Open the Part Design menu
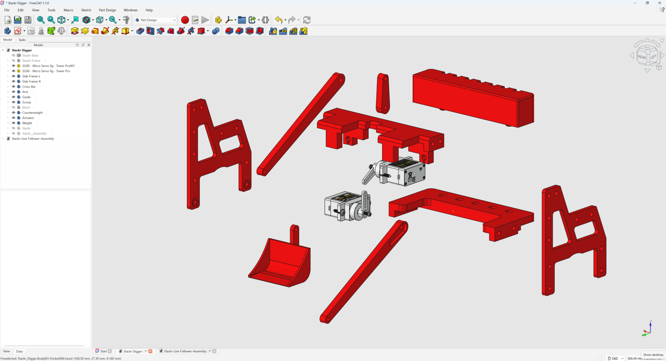Image resolution: width=666 pixels, height=361 pixels. [108, 10]
